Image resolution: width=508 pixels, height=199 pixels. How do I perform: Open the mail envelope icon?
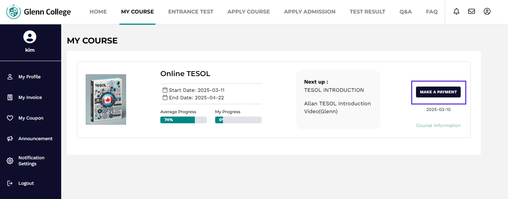coord(472,12)
